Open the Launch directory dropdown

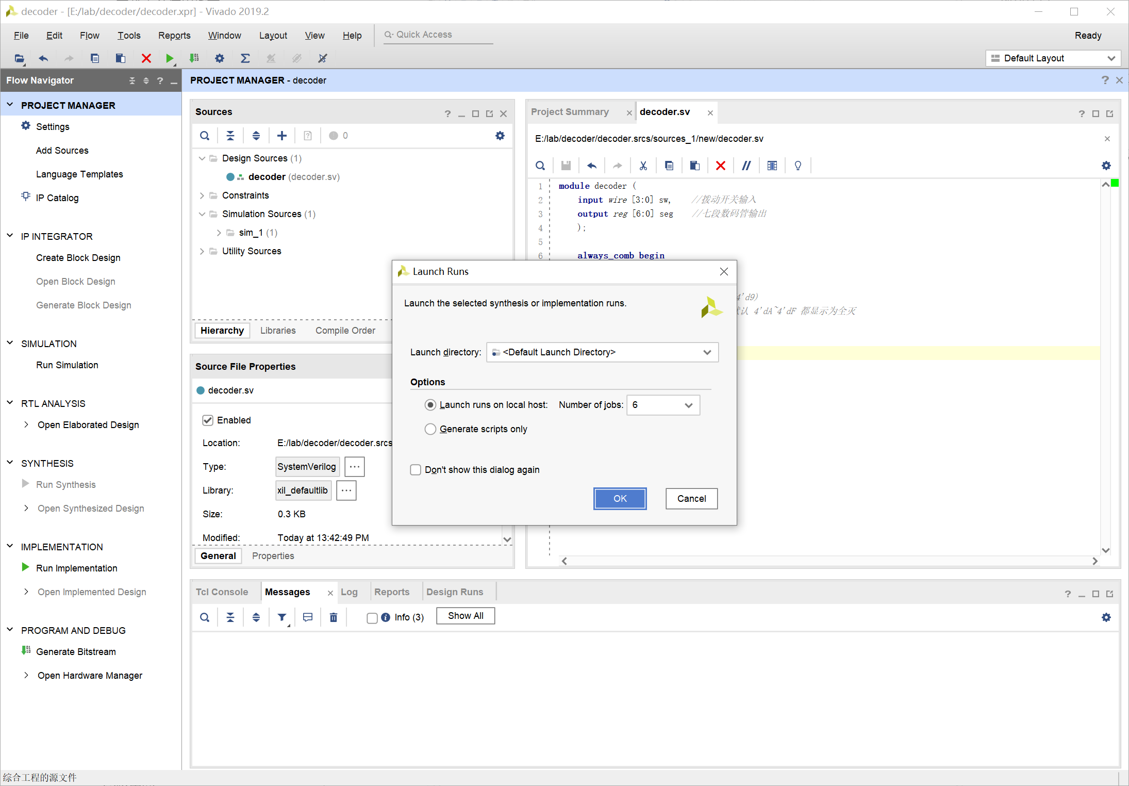[602, 352]
